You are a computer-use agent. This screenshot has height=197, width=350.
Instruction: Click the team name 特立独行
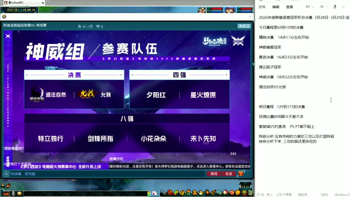coord(51,139)
